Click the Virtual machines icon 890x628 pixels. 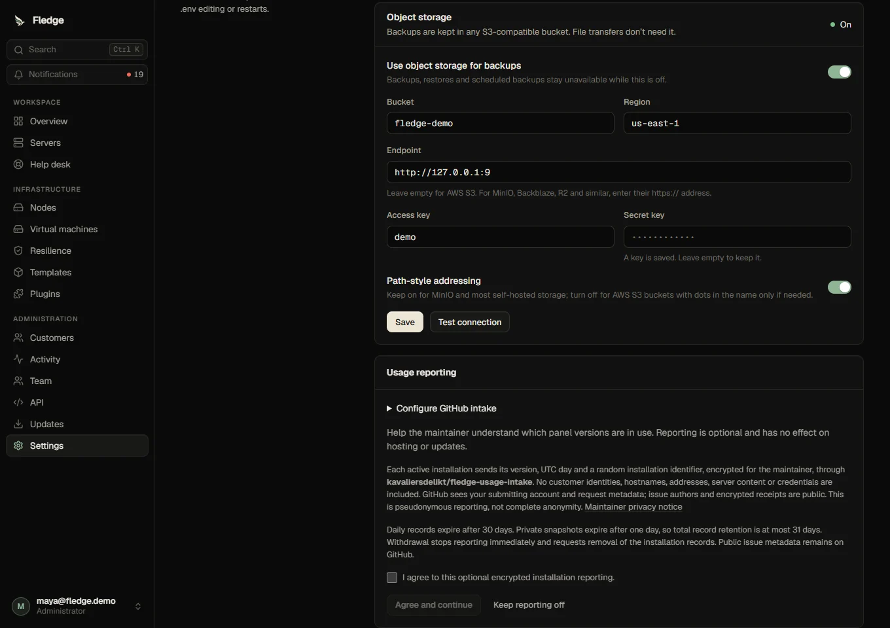coord(18,229)
